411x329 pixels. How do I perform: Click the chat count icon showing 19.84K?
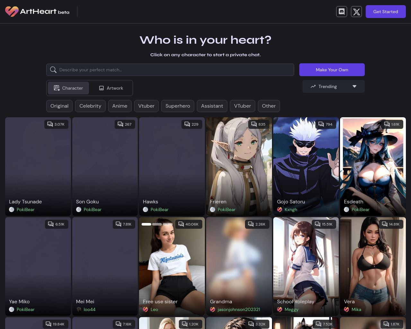click(48, 324)
